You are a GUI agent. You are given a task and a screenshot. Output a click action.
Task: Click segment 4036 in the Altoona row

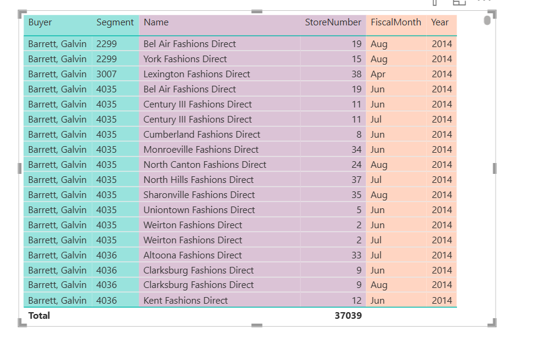pos(106,255)
